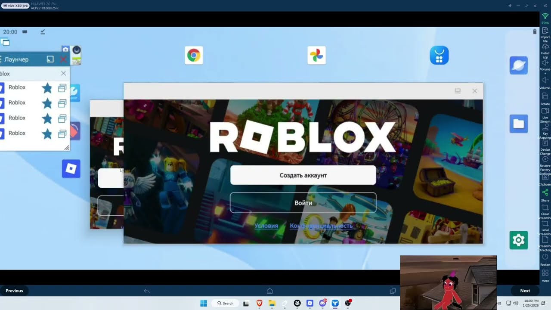Open the Условия terms link
Viewport: 551px width, 310px height.
266,226
